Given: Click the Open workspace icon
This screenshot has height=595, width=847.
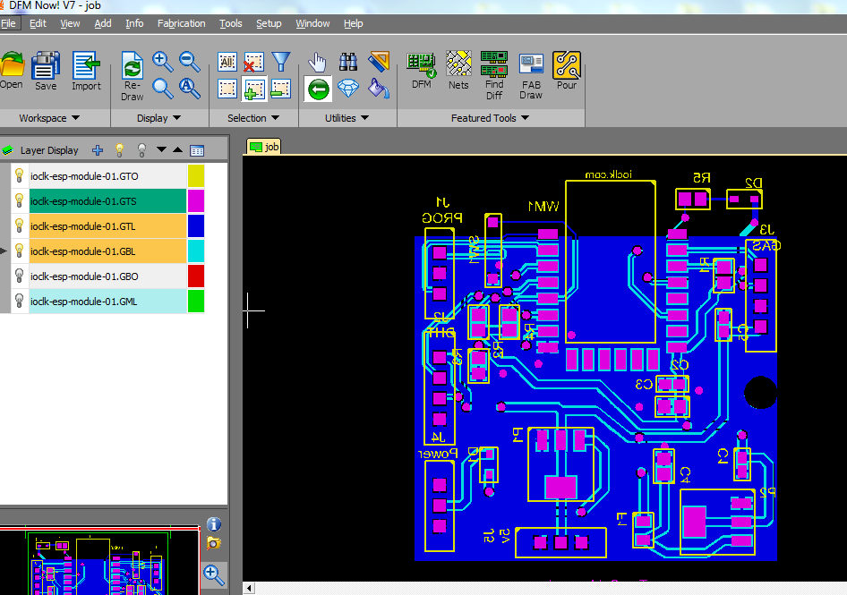Looking at the screenshot, I should click(12, 64).
